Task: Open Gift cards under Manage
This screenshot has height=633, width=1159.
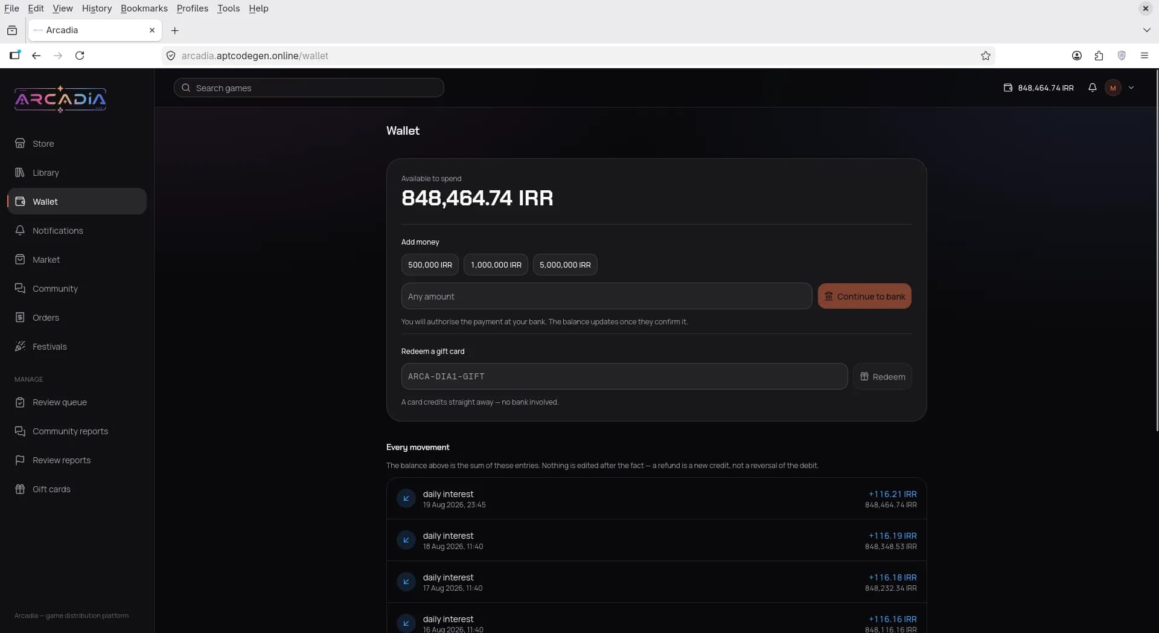Action: (77, 489)
